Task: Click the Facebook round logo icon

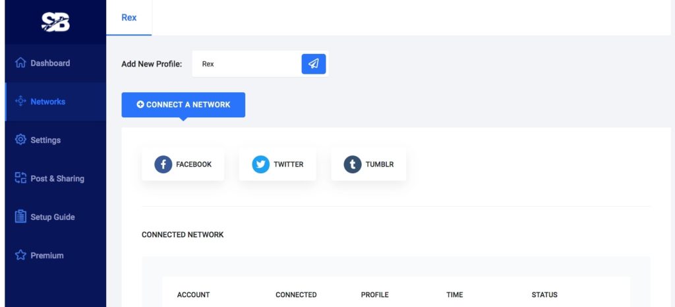Action: click(x=163, y=164)
